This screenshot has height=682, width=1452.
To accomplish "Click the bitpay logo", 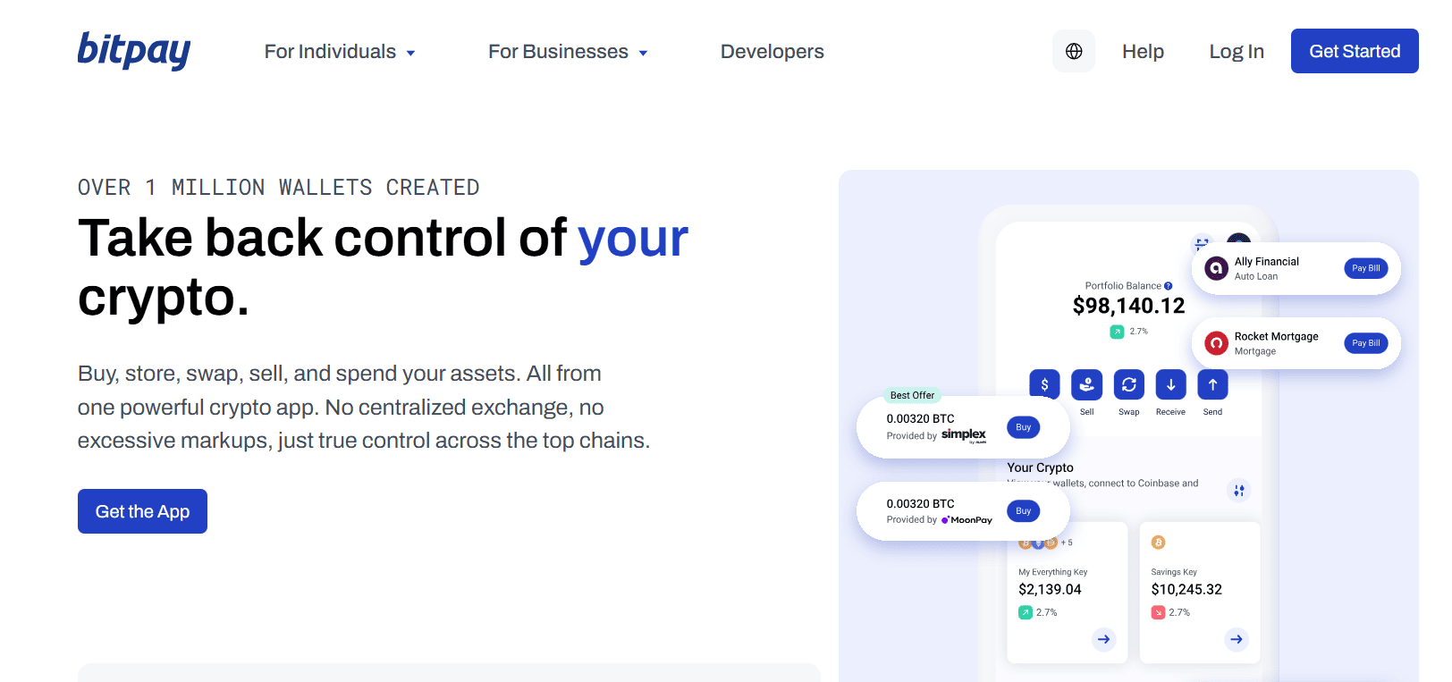I will tap(134, 51).
